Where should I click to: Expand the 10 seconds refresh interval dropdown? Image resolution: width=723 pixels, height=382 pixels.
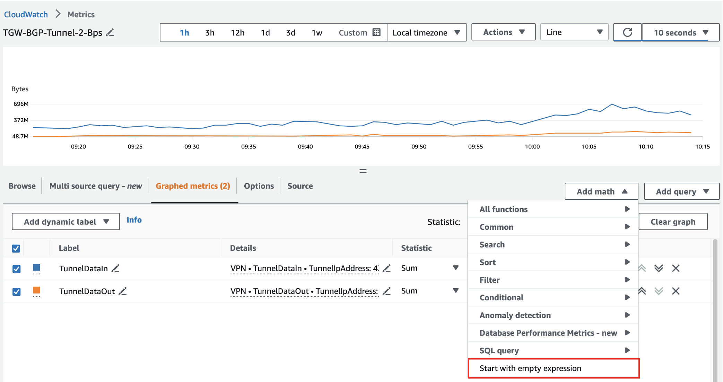point(680,33)
